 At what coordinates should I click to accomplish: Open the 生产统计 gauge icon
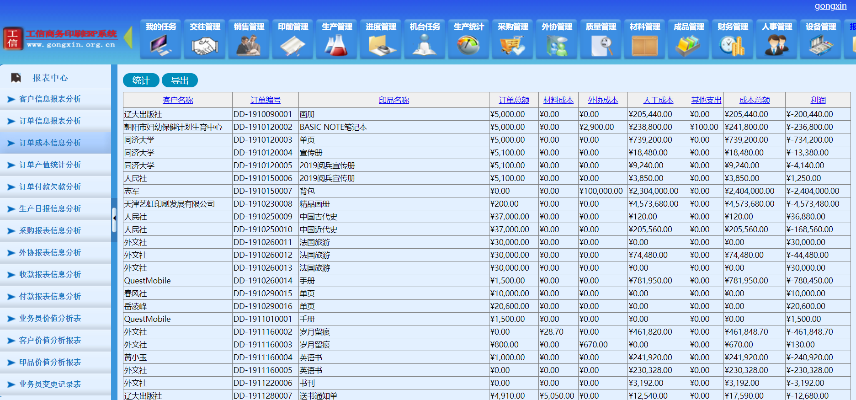[468, 45]
